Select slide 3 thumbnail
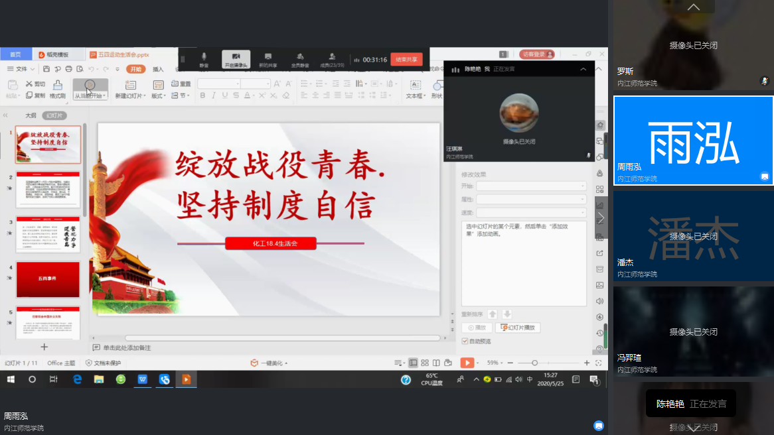This screenshot has width=774, height=435. (48, 234)
